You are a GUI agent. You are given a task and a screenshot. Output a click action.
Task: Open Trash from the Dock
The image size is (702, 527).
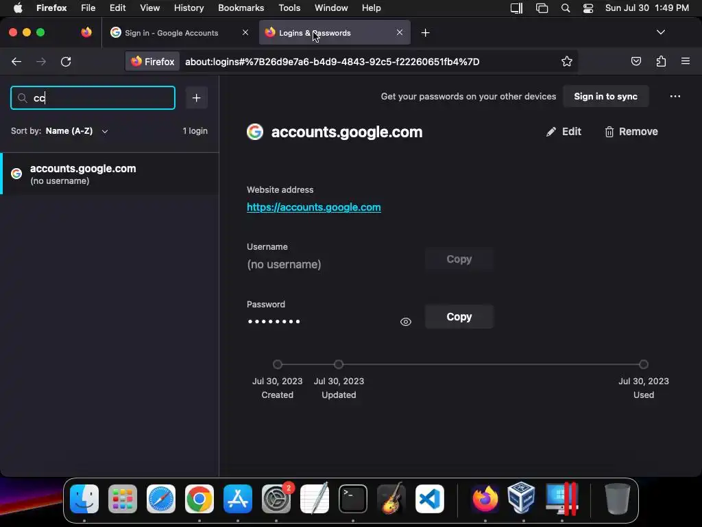[x=618, y=499]
